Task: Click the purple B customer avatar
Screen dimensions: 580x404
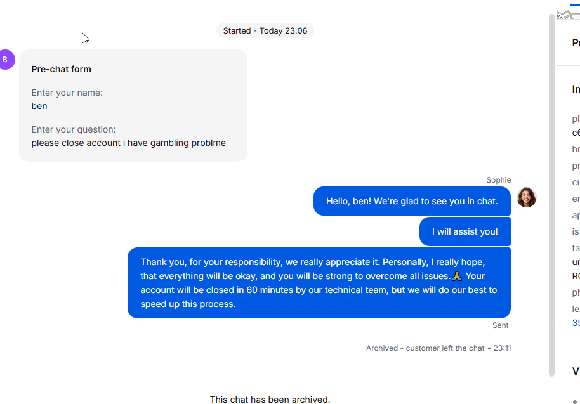Action: point(6,60)
